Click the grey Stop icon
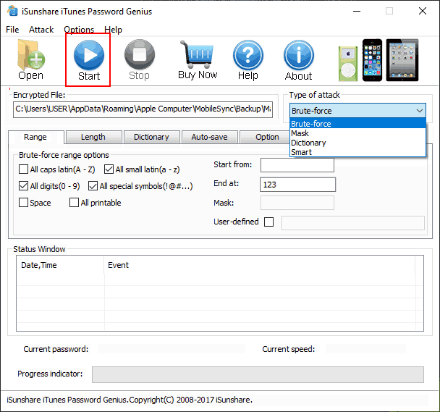This screenshot has width=440, height=412. coord(140,54)
